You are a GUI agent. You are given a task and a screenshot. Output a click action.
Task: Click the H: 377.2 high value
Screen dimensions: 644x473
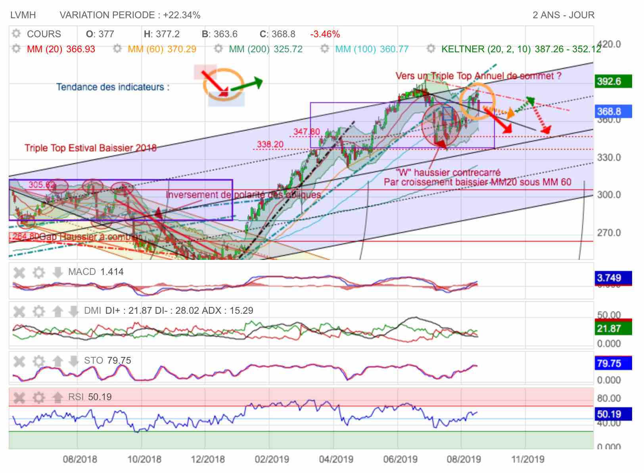point(161,34)
